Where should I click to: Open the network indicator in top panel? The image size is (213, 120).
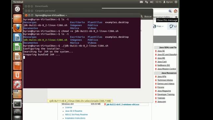146,2
